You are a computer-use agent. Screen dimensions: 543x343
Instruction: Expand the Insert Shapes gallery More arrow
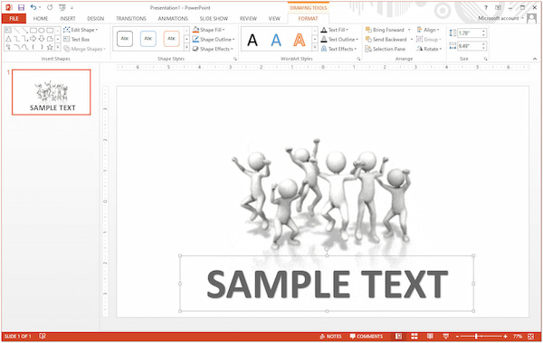pos(58,47)
